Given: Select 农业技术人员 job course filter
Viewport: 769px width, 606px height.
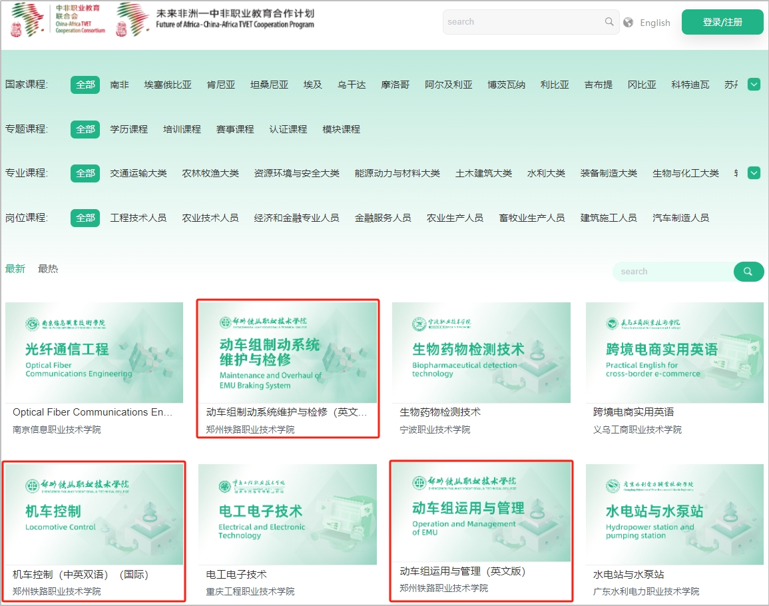Looking at the screenshot, I should tap(210, 218).
